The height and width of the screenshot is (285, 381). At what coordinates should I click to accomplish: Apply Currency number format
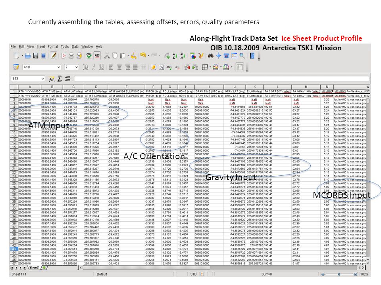(x=153, y=67)
